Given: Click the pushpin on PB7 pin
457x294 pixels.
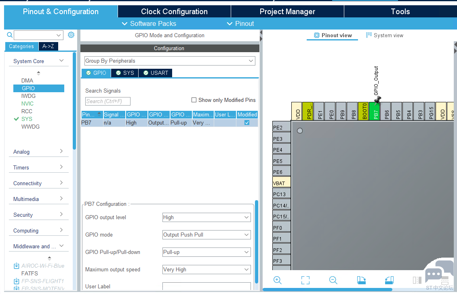Looking at the screenshot, I should (377, 100).
